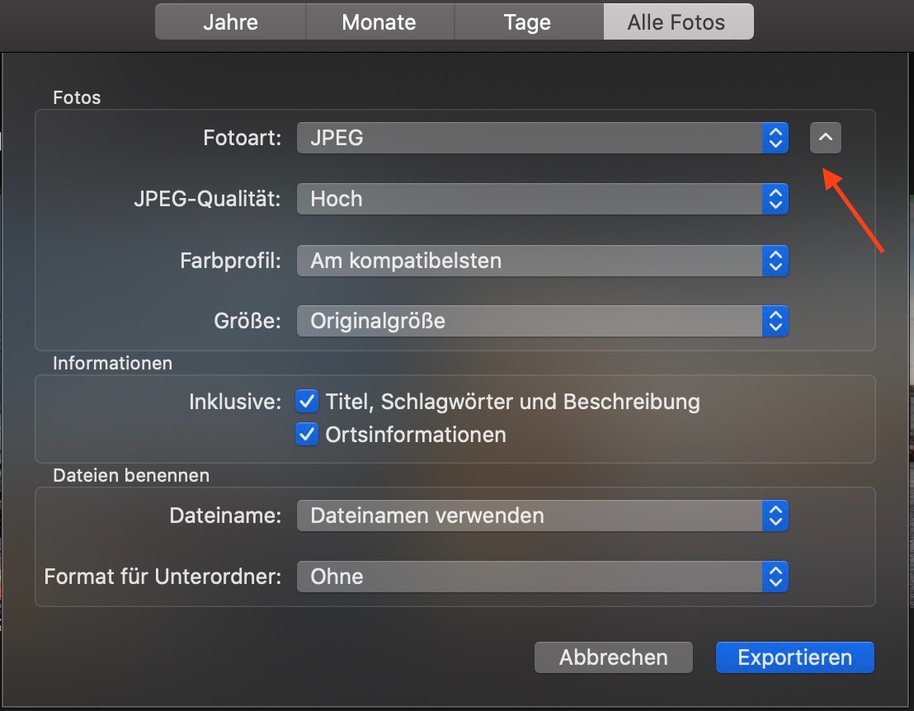Open the Dateiname dropdown
This screenshot has width=914, height=711.
(530, 516)
